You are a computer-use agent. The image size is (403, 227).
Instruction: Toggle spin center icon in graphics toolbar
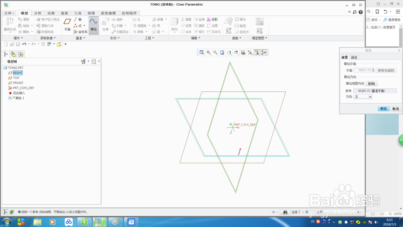click(264, 52)
